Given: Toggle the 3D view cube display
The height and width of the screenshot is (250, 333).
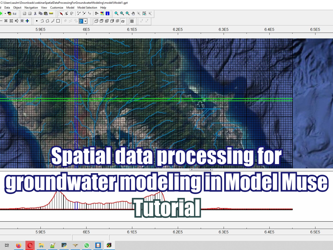Looking at the screenshot, I should (96, 21).
